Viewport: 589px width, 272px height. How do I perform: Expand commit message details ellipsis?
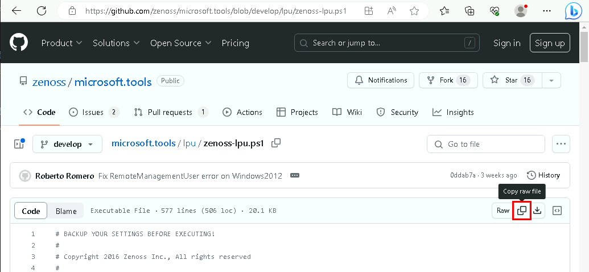294,175
